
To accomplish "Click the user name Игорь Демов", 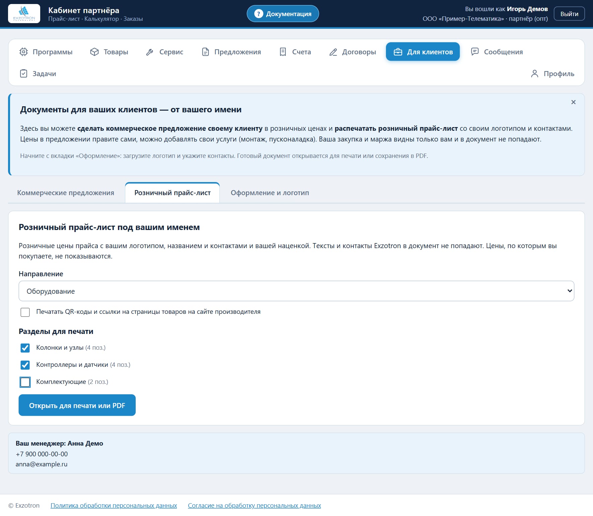I will coord(527,9).
